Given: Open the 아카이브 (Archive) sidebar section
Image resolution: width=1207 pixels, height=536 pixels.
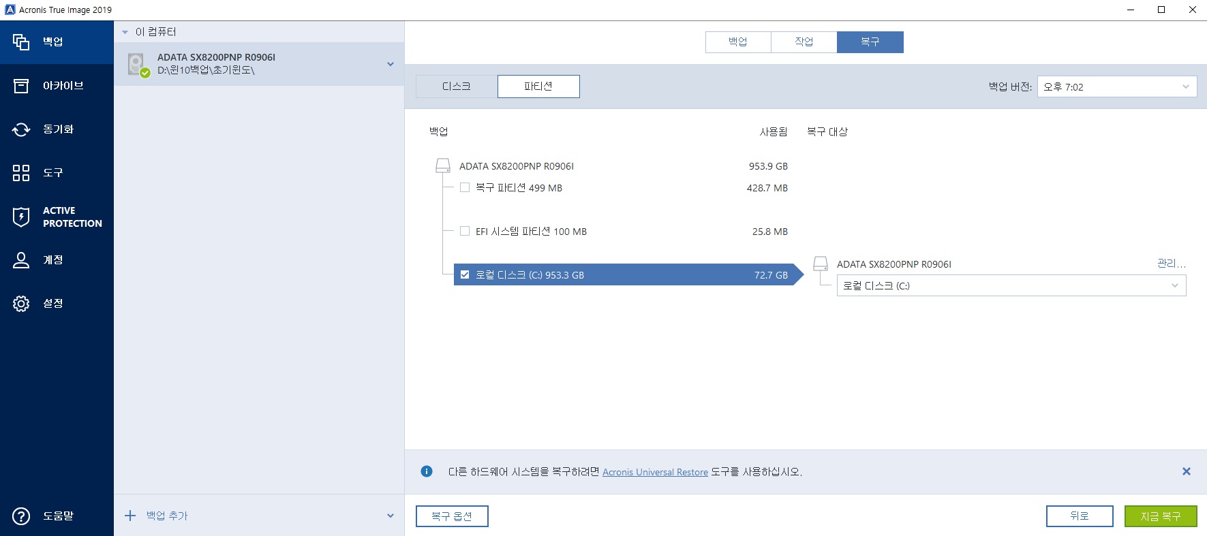Looking at the screenshot, I should point(57,86).
